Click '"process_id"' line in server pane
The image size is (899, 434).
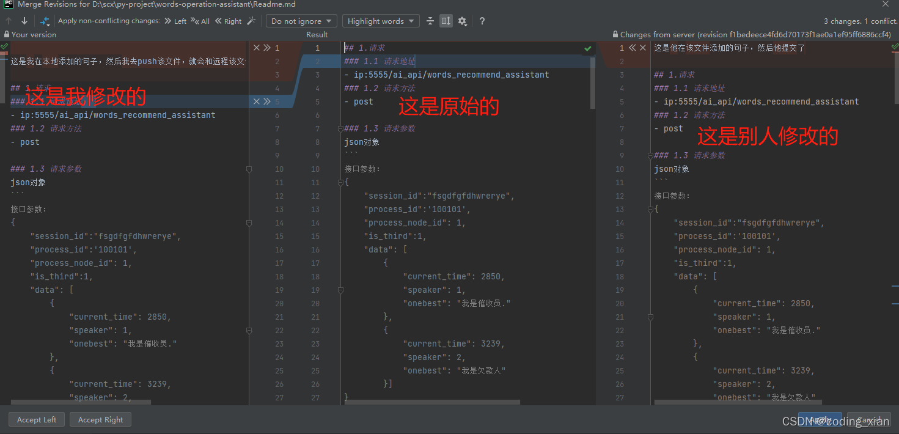(x=727, y=236)
